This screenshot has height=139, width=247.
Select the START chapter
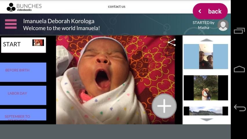[23, 45]
